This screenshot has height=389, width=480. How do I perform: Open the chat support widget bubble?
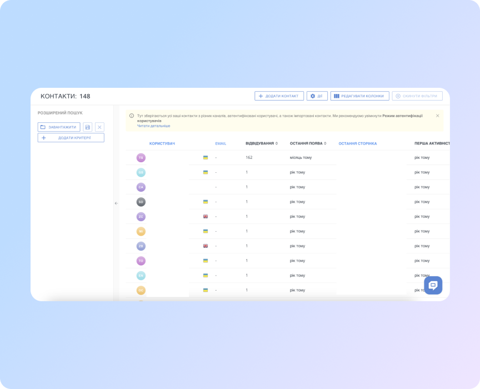[433, 285]
